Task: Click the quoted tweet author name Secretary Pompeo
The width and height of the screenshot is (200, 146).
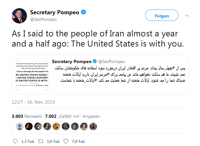Action: coord(71,61)
